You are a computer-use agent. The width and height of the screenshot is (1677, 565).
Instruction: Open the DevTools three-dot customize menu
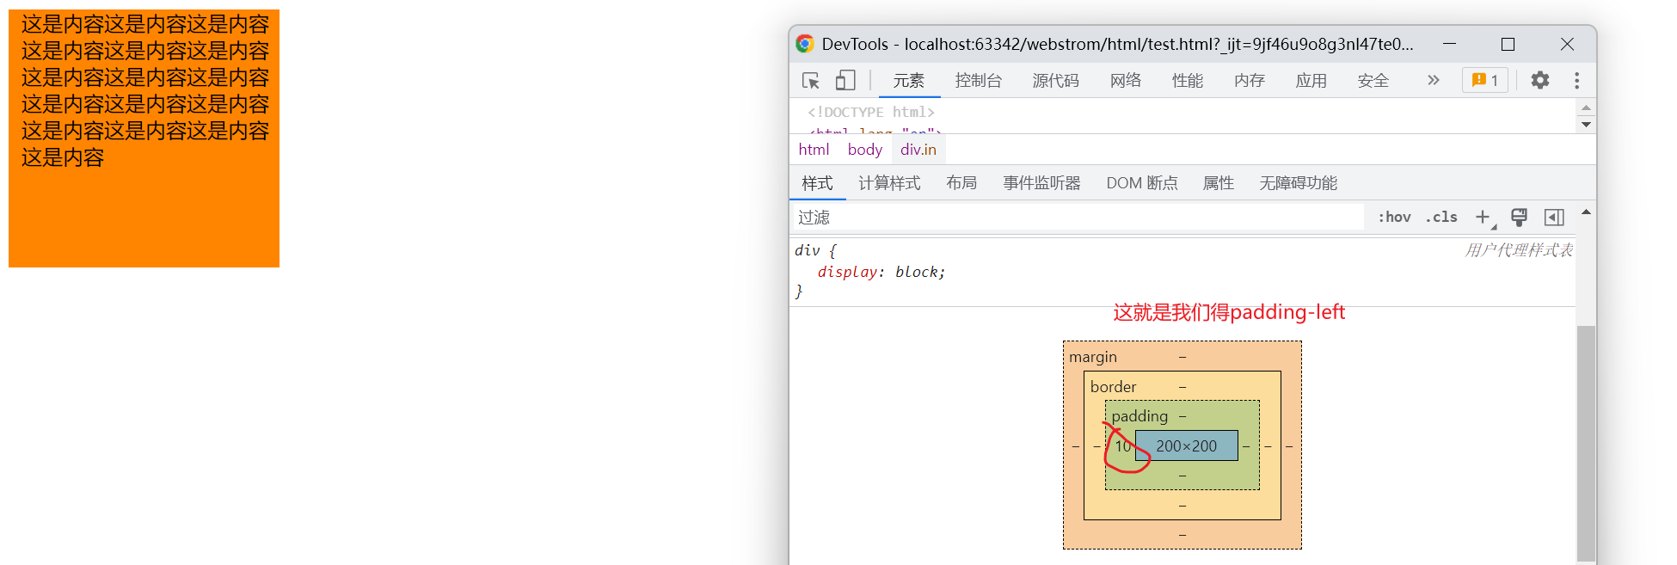[1576, 81]
